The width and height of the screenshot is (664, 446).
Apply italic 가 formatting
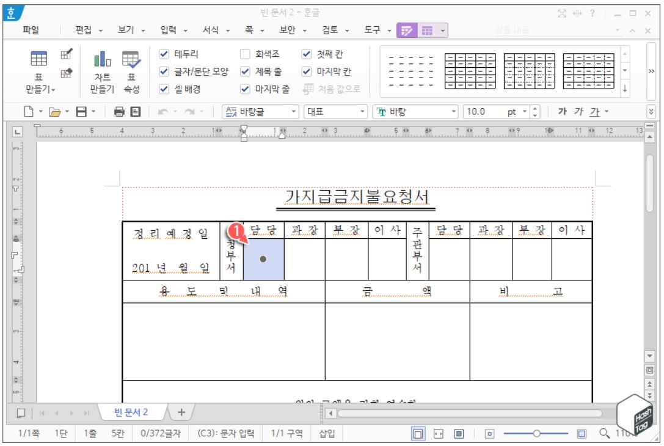[x=578, y=111]
